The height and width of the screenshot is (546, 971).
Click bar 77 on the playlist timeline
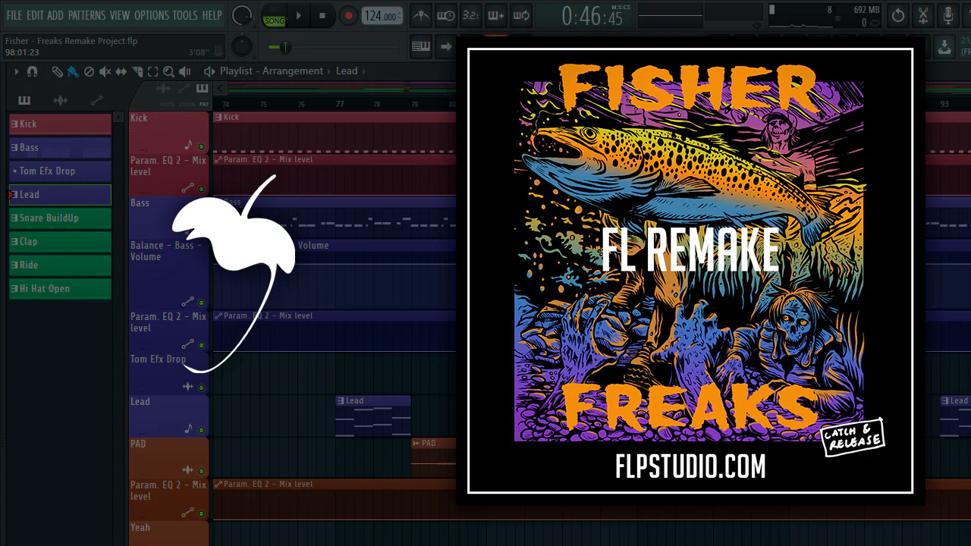click(339, 104)
